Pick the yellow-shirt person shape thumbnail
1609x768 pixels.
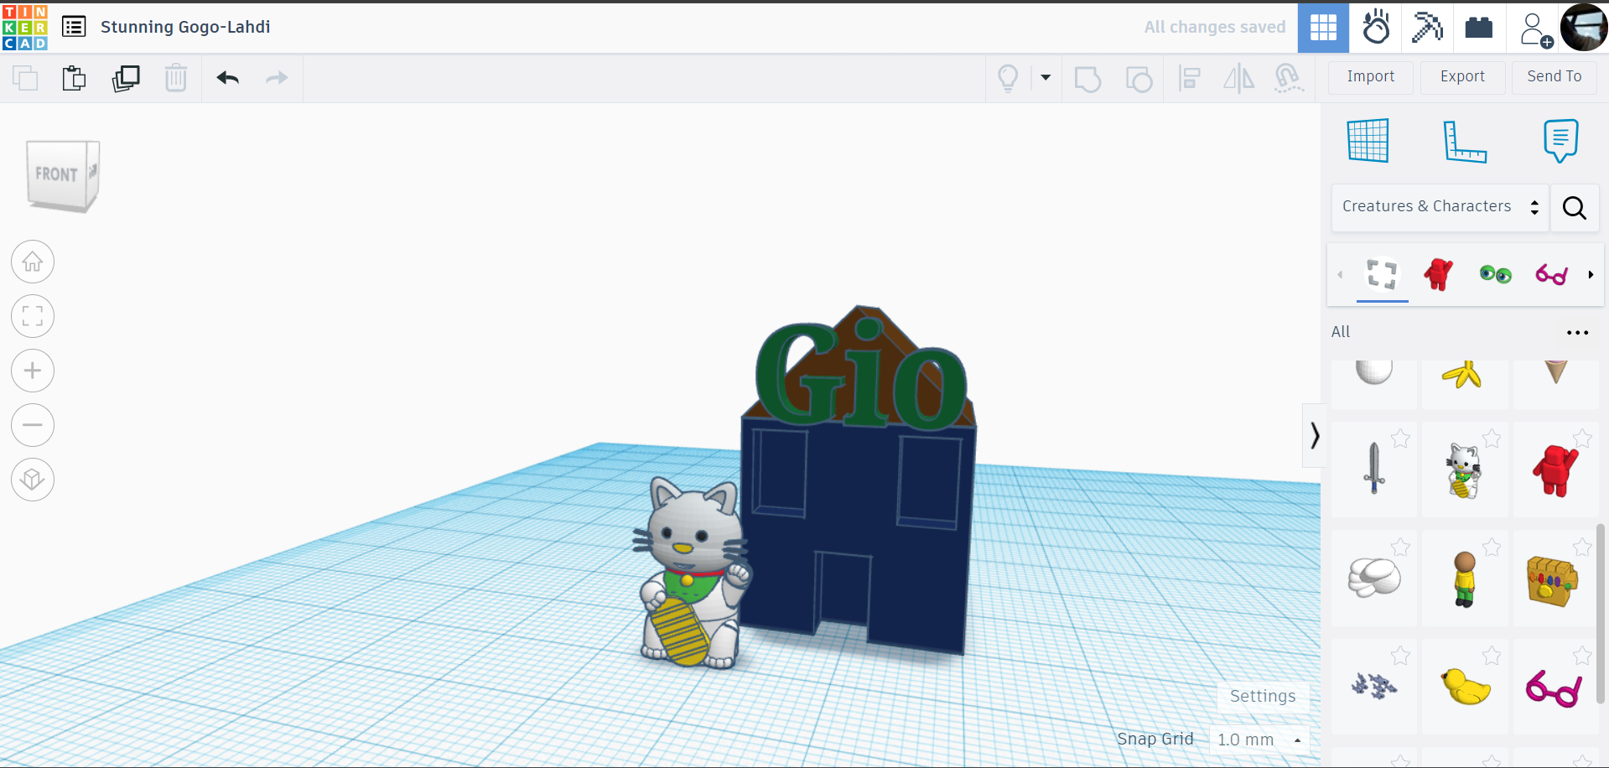[x=1465, y=579]
